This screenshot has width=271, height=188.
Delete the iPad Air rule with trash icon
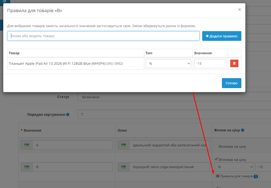coord(234,63)
